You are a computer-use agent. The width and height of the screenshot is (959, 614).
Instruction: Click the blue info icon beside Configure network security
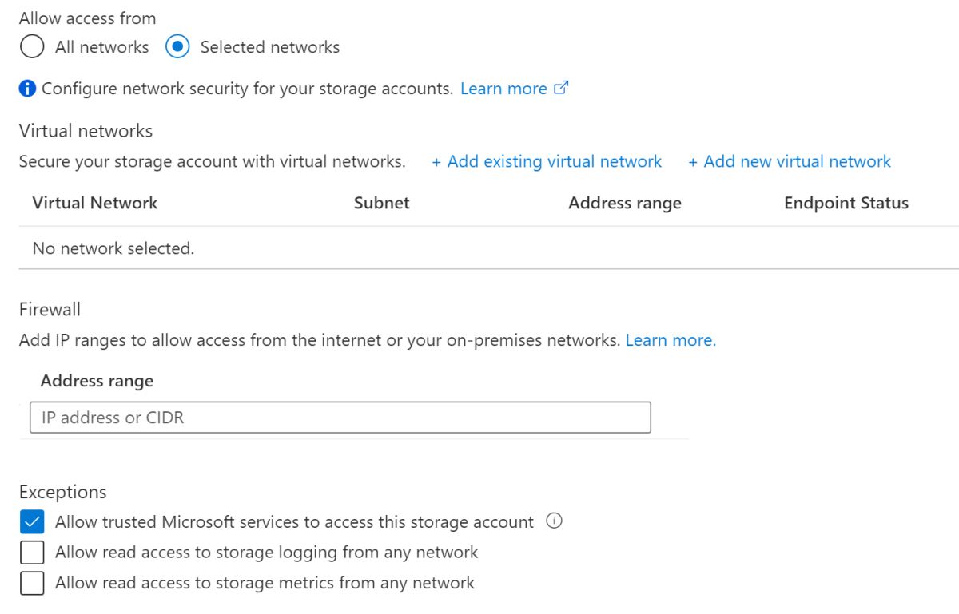[27, 89]
